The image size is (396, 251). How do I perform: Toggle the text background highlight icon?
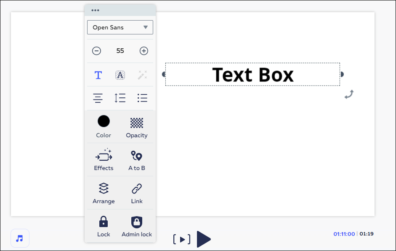[x=120, y=75]
